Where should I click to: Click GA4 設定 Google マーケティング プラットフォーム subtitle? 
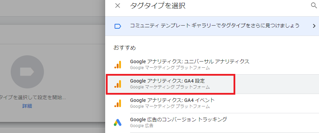point(170,87)
